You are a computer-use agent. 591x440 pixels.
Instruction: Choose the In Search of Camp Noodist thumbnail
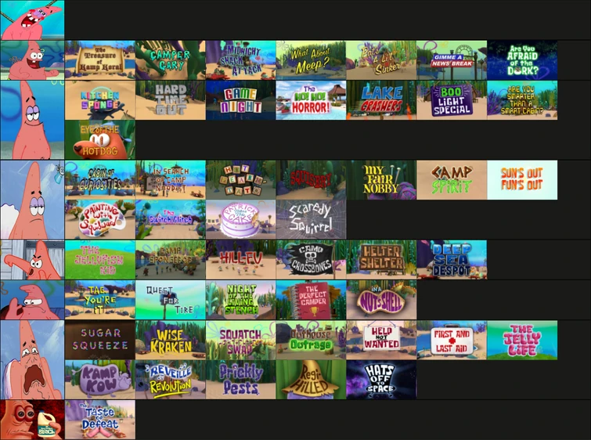[171, 180]
